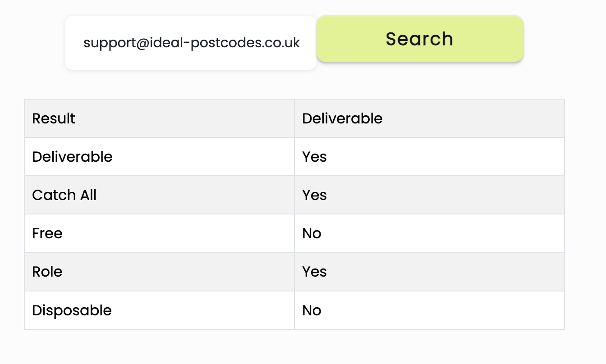606x364 pixels.
Task: Click the Role row label
Action: (x=47, y=272)
